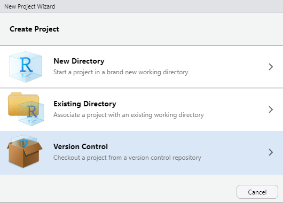Select the New Directory heading
The image size is (283, 203).
[x=79, y=61]
